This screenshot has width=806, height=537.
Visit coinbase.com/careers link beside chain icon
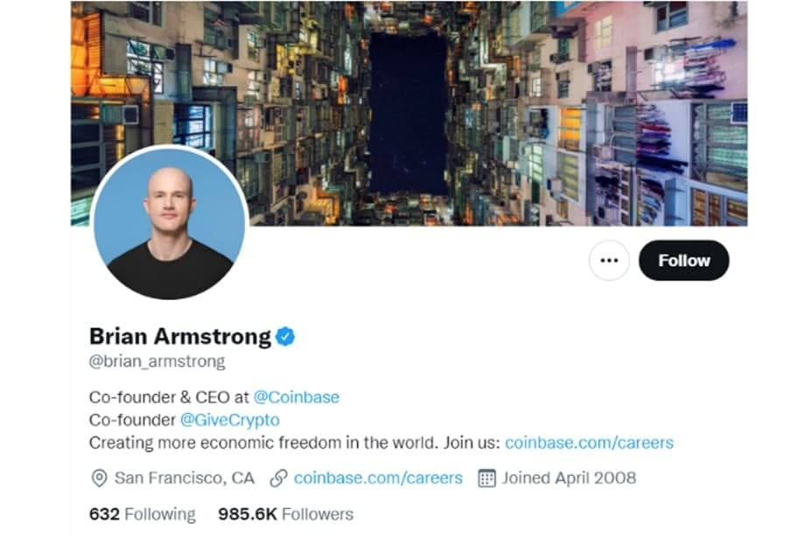[378, 478]
